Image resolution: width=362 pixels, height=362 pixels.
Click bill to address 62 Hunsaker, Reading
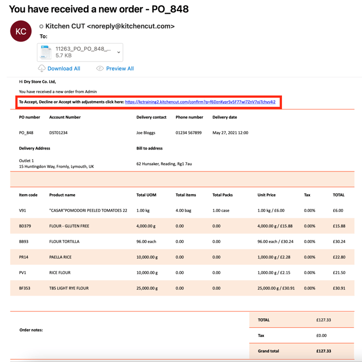[164, 164]
